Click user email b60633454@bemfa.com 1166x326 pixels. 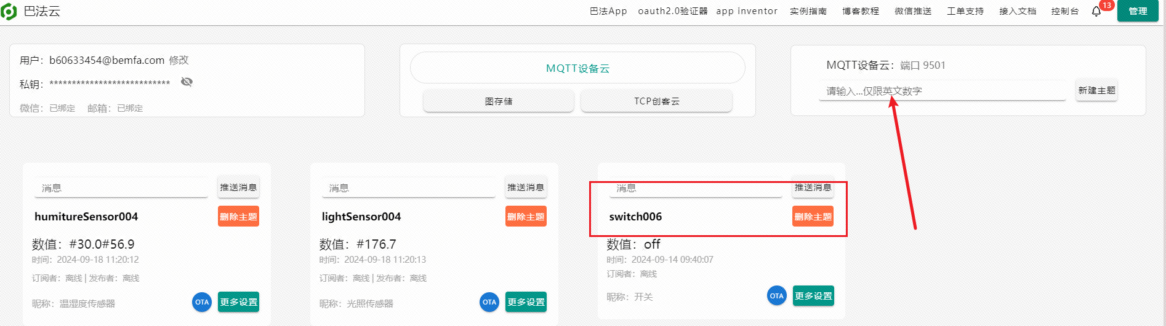point(107,60)
